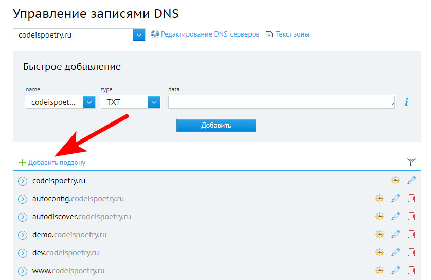Click the reset gear icon for www row
This screenshot has width=431, height=280.
pyautogui.click(x=380, y=270)
